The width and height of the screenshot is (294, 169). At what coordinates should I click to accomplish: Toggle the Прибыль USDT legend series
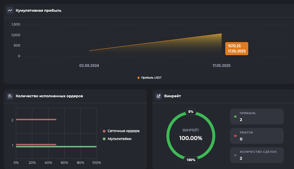[x=149, y=78]
